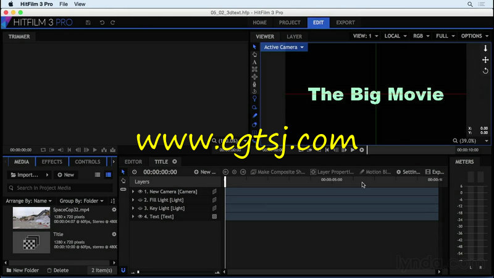Click the viewer Pan camera icon
494x278 pixels.
coord(485,60)
